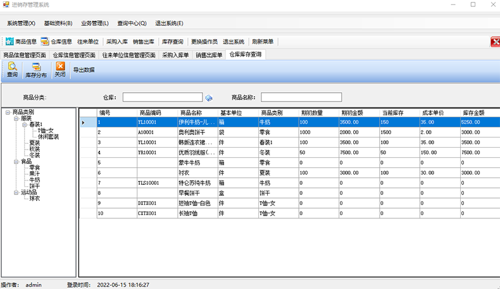Viewport: 500px width, 289px height.
Task: Open the 查询中心(Q) menu
Action: tap(132, 23)
